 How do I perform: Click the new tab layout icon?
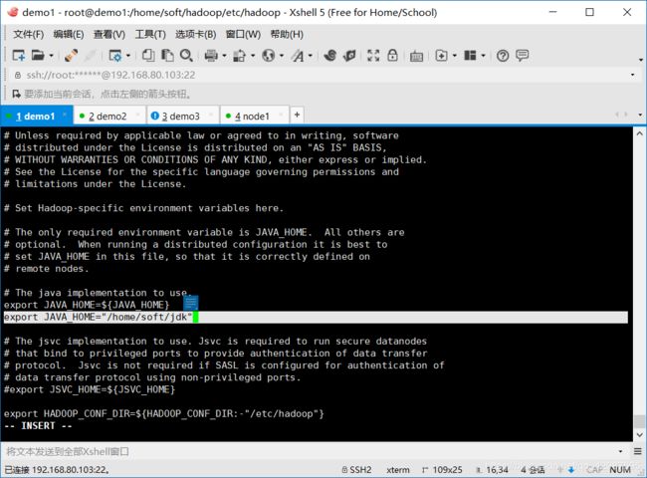(441, 56)
